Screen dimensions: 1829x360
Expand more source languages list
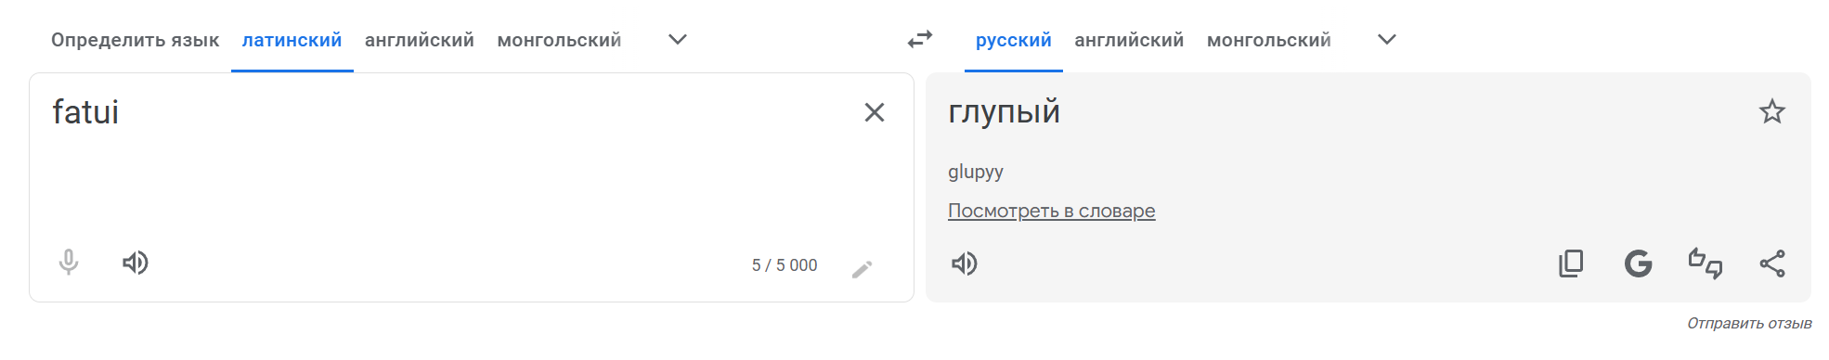[678, 40]
